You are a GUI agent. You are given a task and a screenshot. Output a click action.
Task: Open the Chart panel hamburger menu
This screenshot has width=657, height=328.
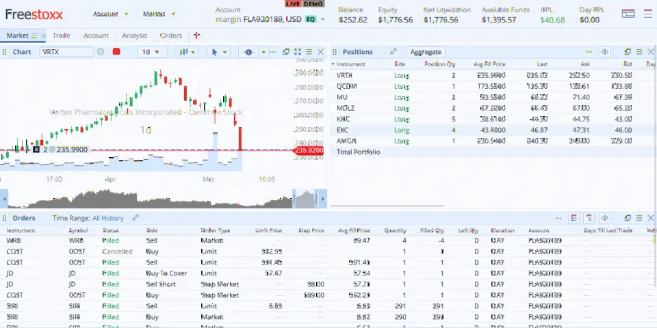tap(309, 52)
